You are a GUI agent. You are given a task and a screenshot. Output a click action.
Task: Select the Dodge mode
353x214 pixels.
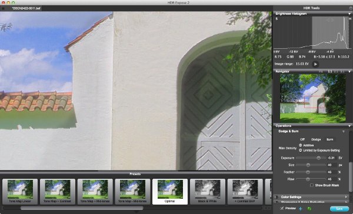tap(316, 139)
